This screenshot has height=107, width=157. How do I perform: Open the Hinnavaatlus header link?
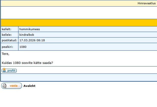[146, 3]
